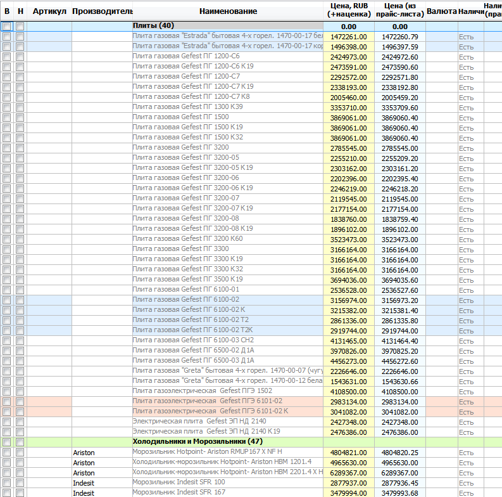
Task: Tick В checkbox for Gefest ПГЭ 1502 row
Action: [x=7, y=392]
